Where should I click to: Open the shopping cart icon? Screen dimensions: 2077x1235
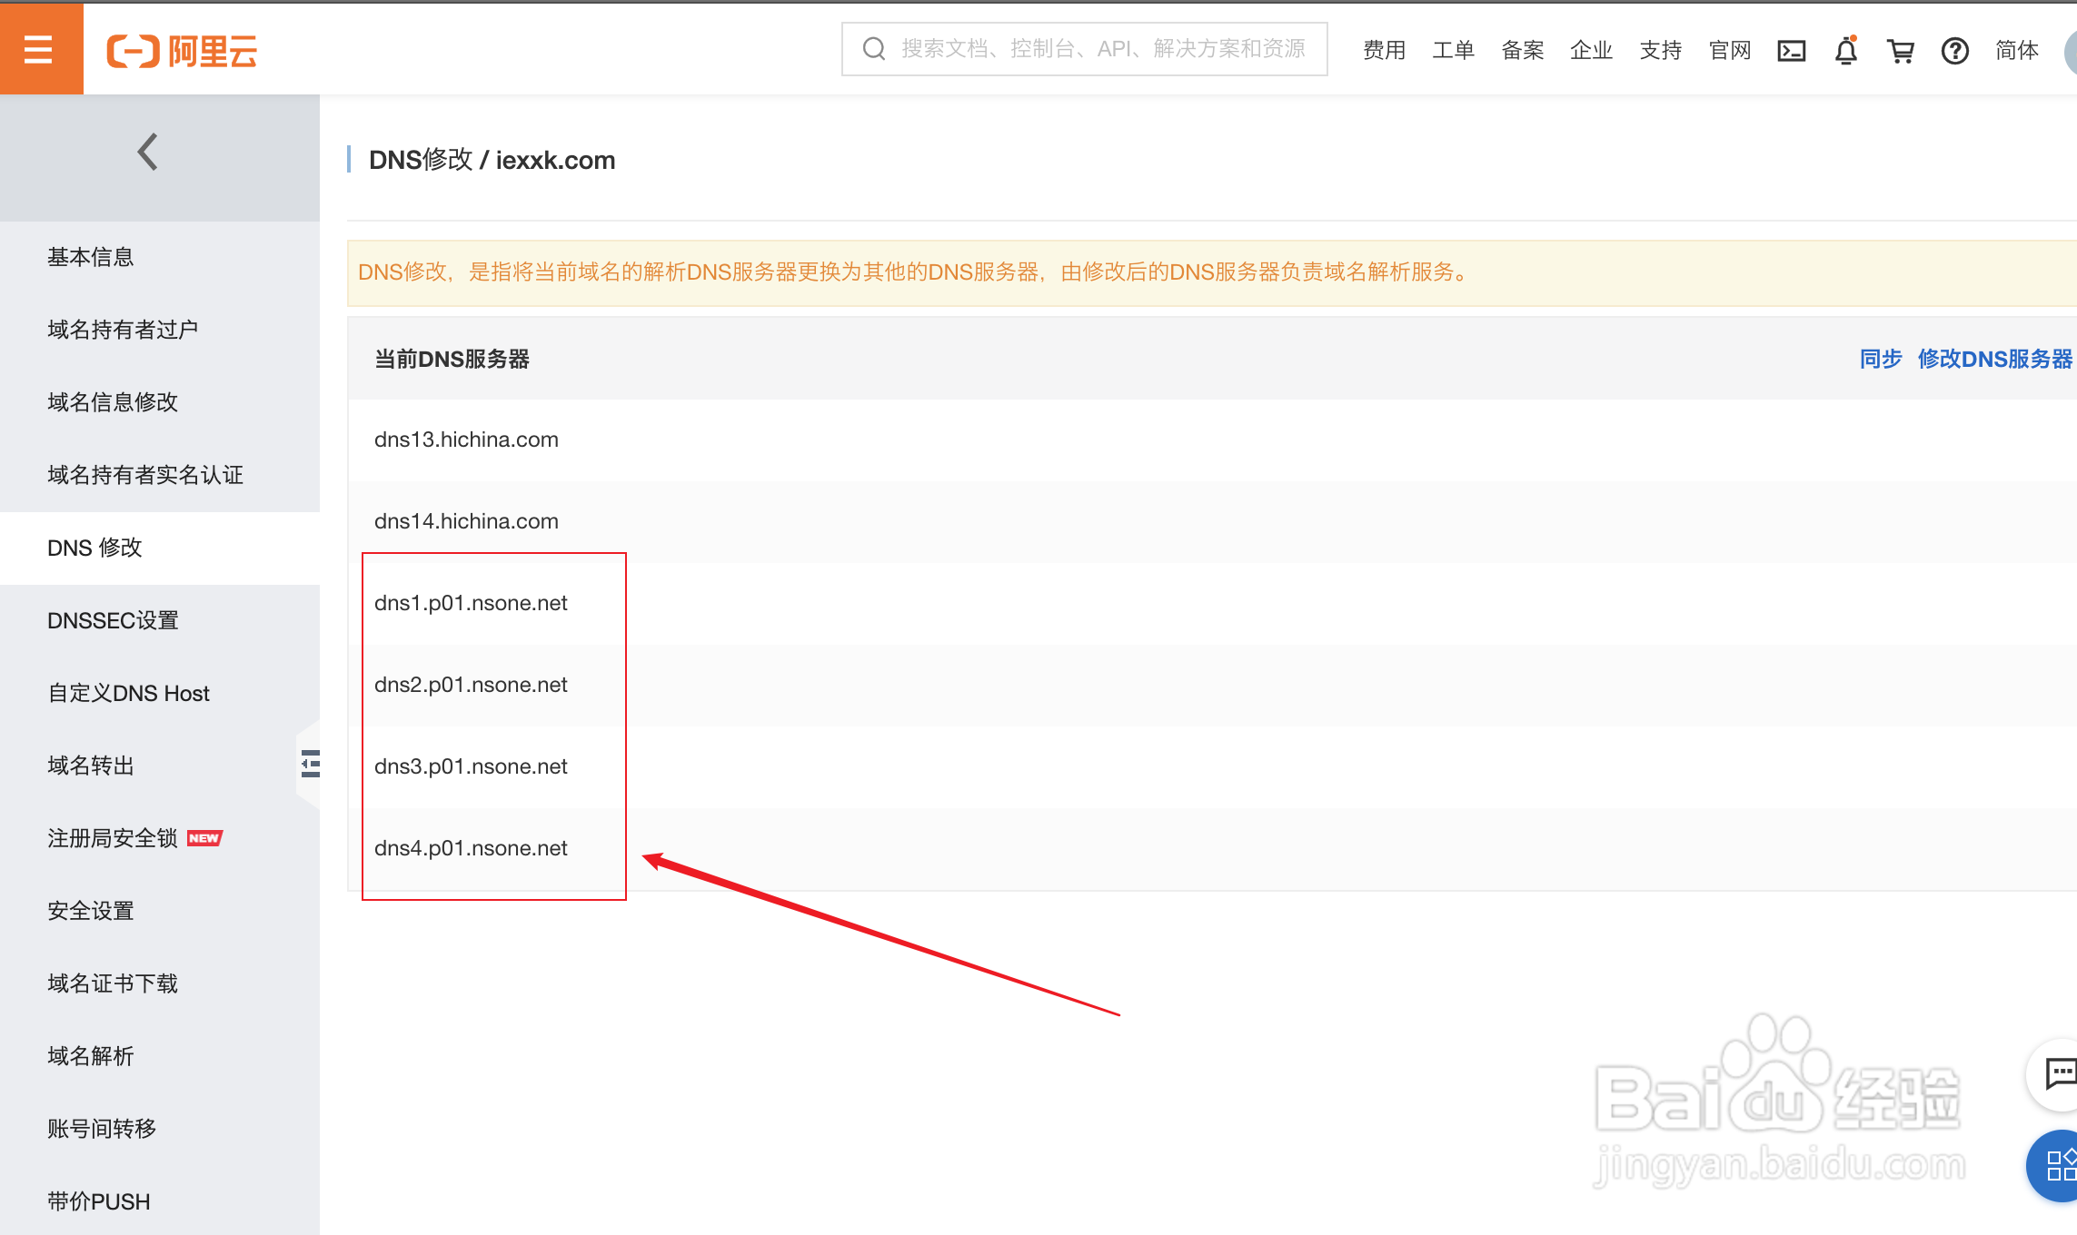pos(1900,51)
